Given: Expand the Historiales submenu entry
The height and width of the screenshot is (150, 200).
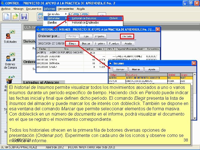Looking at the screenshot, I should click(x=55, y=18).
